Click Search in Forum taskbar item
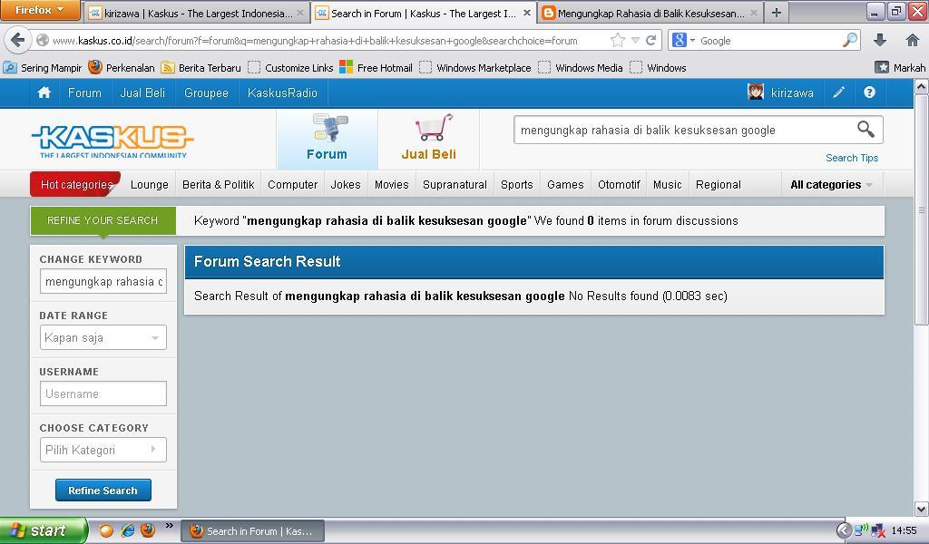The image size is (929, 544). (x=252, y=531)
